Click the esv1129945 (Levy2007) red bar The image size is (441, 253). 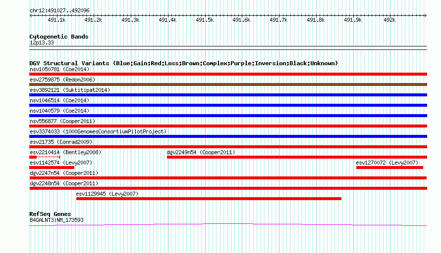click(209, 199)
